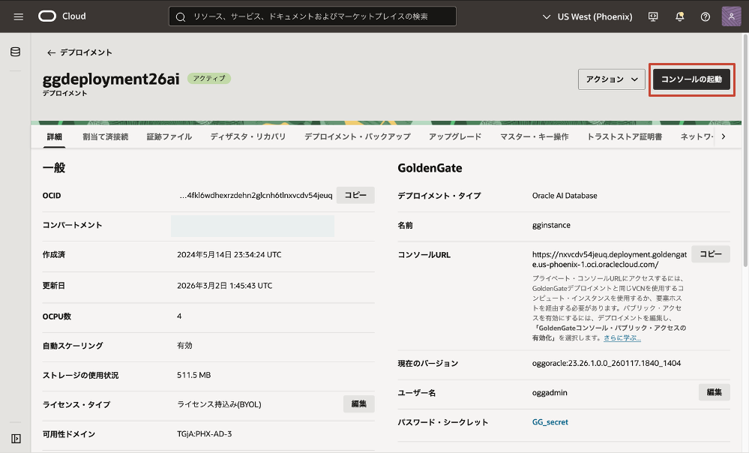Open the notifications bell
The image size is (749, 453).
point(680,16)
